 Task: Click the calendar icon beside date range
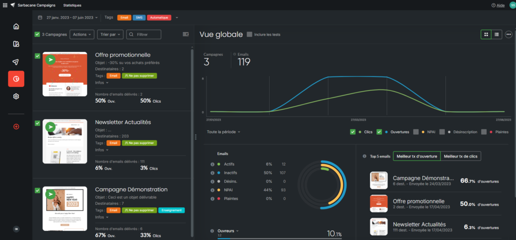point(40,18)
